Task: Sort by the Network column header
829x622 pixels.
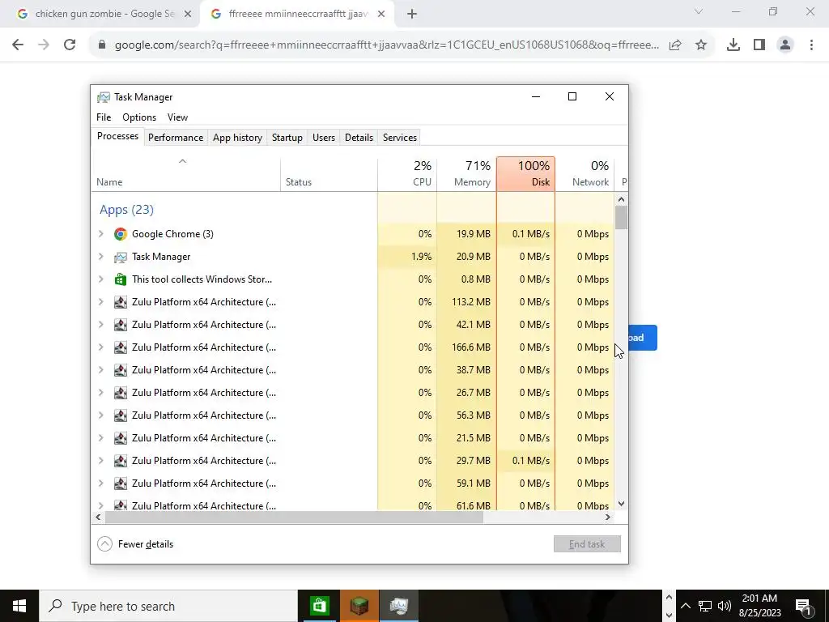Action: tap(585, 174)
